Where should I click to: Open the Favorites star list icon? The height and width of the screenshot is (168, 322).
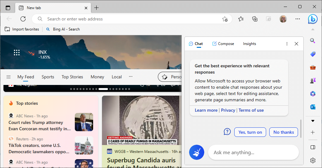[241, 19]
